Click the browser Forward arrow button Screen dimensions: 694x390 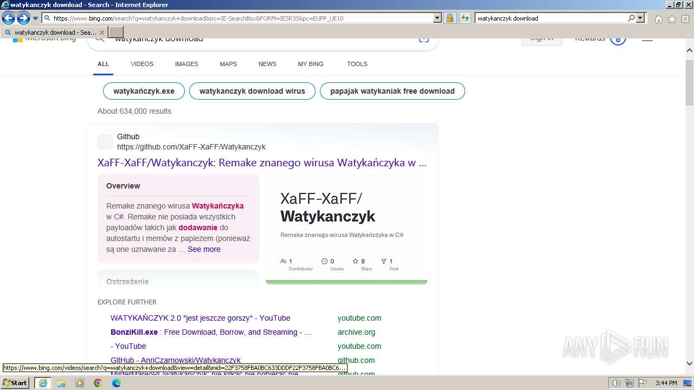[23, 18]
